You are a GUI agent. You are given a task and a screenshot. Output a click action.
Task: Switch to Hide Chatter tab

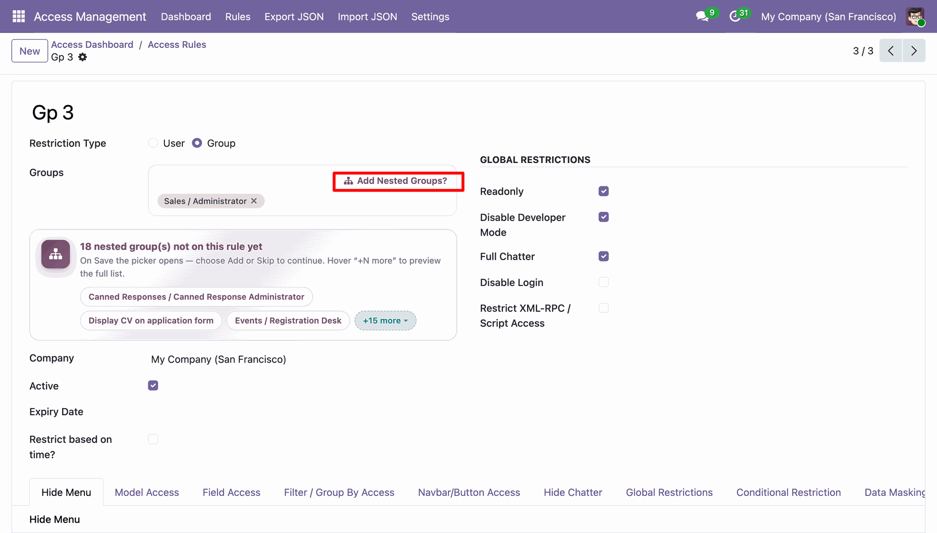click(x=573, y=492)
